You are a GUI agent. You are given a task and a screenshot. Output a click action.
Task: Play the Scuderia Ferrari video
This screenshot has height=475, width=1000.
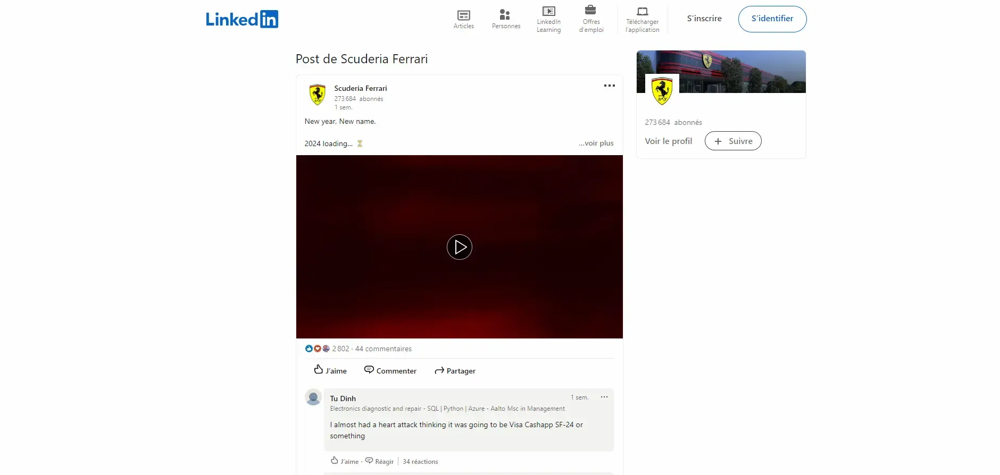point(459,247)
